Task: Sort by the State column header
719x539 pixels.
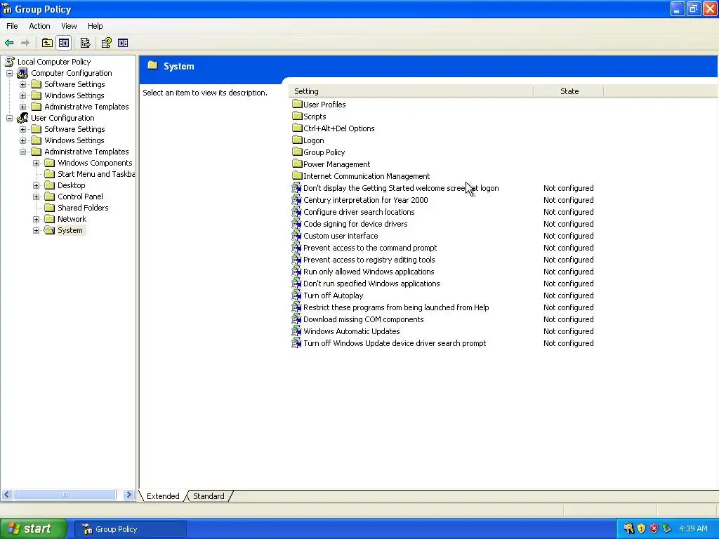Action: pos(569,91)
